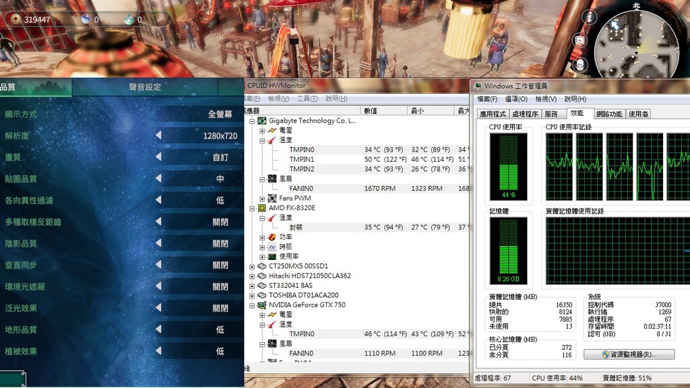
Task: Click the map icon beside the minimap
Action: click(x=580, y=40)
